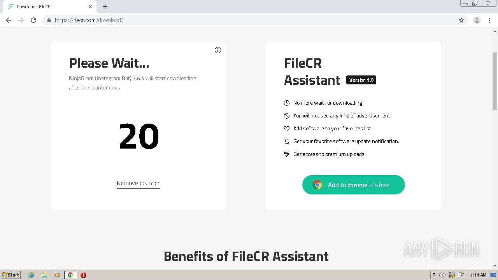Open the Opera icon in taskbar

(83, 275)
